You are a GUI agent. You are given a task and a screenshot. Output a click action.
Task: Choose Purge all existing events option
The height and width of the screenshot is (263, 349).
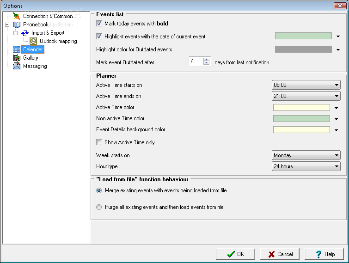pyautogui.click(x=99, y=207)
